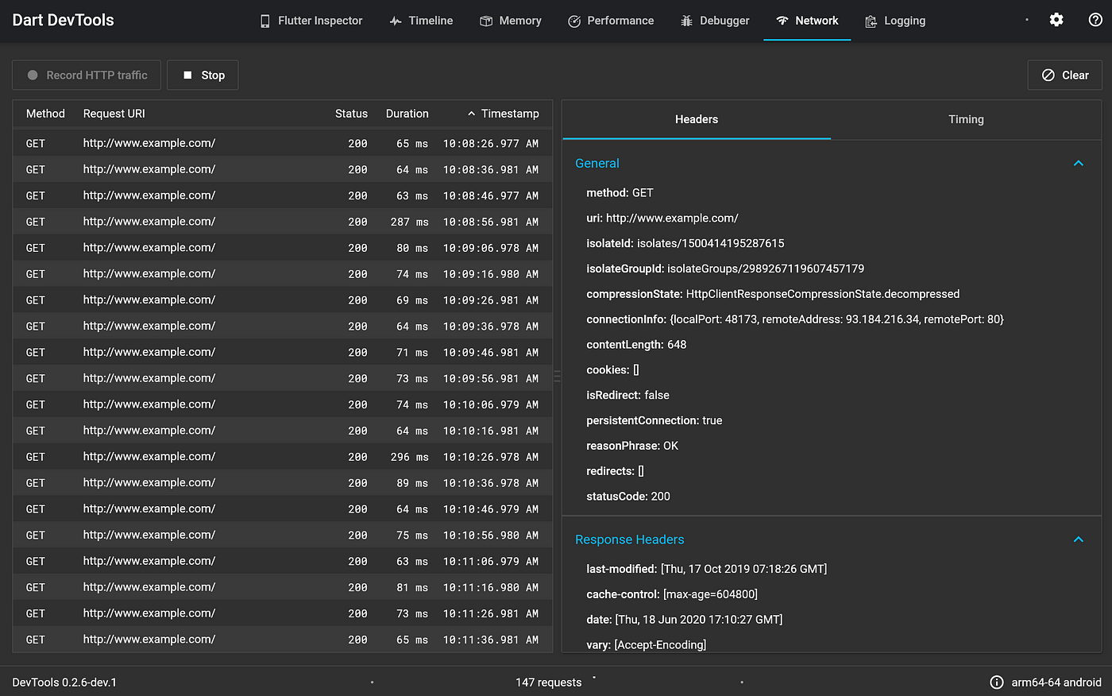This screenshot has height=696, width=1112.
Task: Click the Performance gauge icon
Action: click(x=574, y=21)
